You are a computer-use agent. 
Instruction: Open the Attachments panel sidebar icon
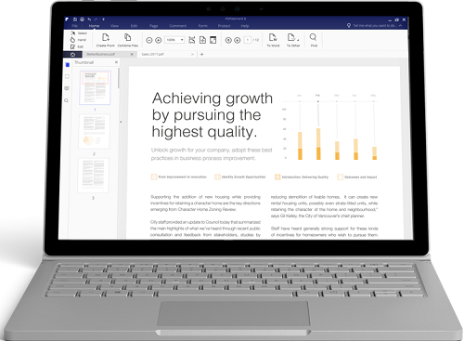tap(67, 88)
